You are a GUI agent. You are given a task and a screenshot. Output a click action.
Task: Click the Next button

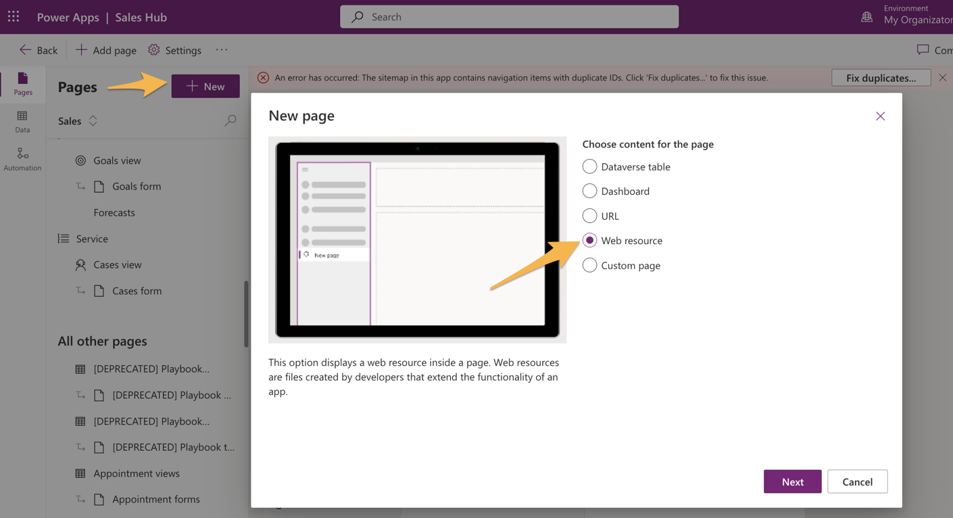coord(792,481)
